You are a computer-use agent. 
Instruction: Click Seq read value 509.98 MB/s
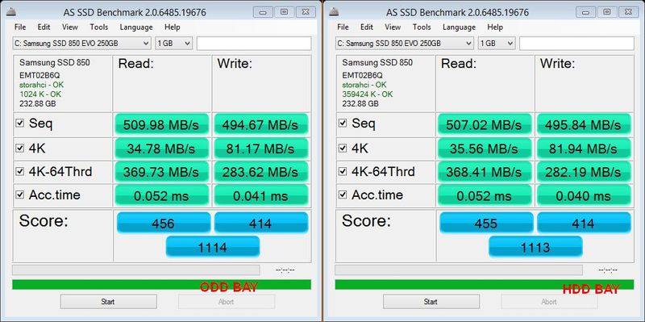point(162,124)
